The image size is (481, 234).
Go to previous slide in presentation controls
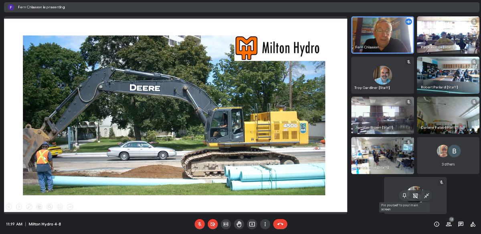[x=9, y=207]
